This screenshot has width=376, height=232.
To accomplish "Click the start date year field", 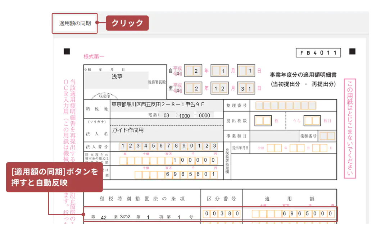I will point(193,71).
